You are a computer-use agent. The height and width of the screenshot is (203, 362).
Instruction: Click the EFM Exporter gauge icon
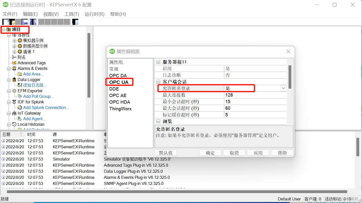14,91
